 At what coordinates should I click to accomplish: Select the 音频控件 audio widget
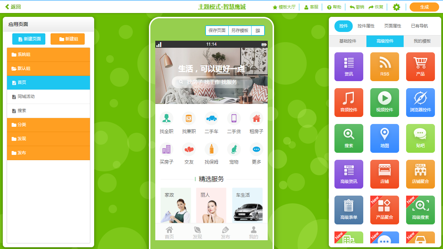pyautogui.click(x=348, y=103)
